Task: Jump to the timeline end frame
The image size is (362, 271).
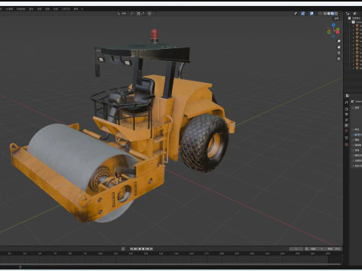Action: click(151, 248)
